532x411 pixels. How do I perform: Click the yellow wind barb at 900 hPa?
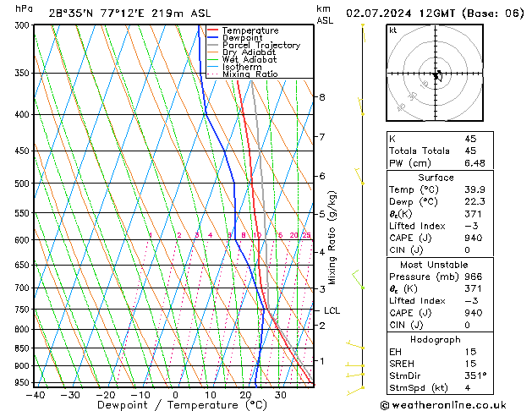(x=355, y=365)
